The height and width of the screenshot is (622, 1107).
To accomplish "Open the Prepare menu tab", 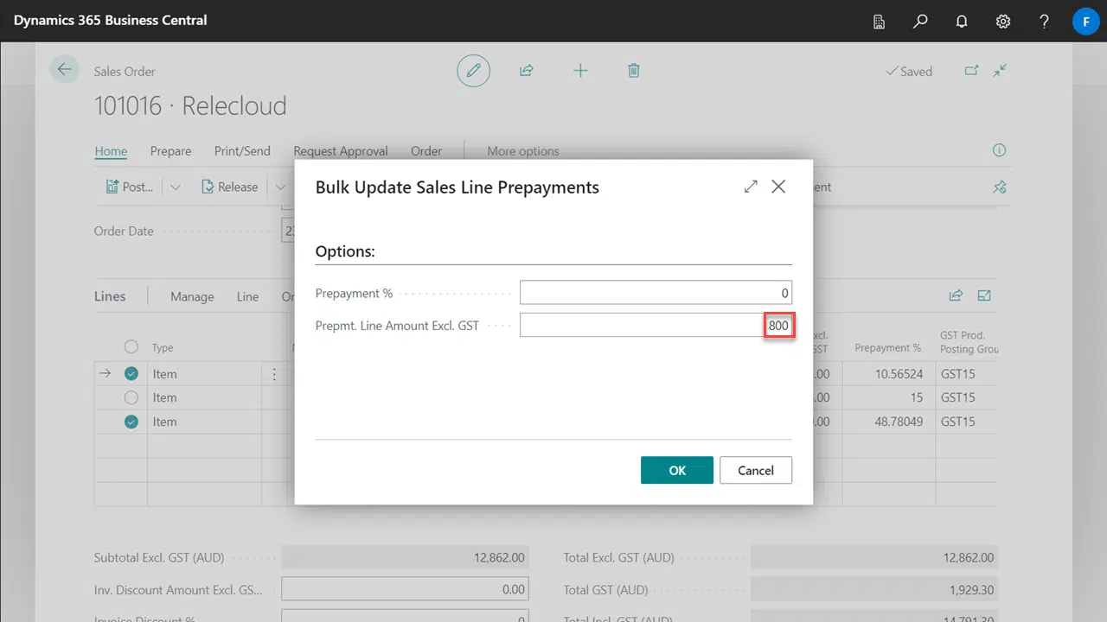I will click(x=170, y=151).
